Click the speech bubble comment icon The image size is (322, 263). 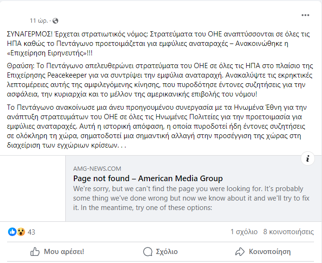pyautogui.click(x=148, y=252)
